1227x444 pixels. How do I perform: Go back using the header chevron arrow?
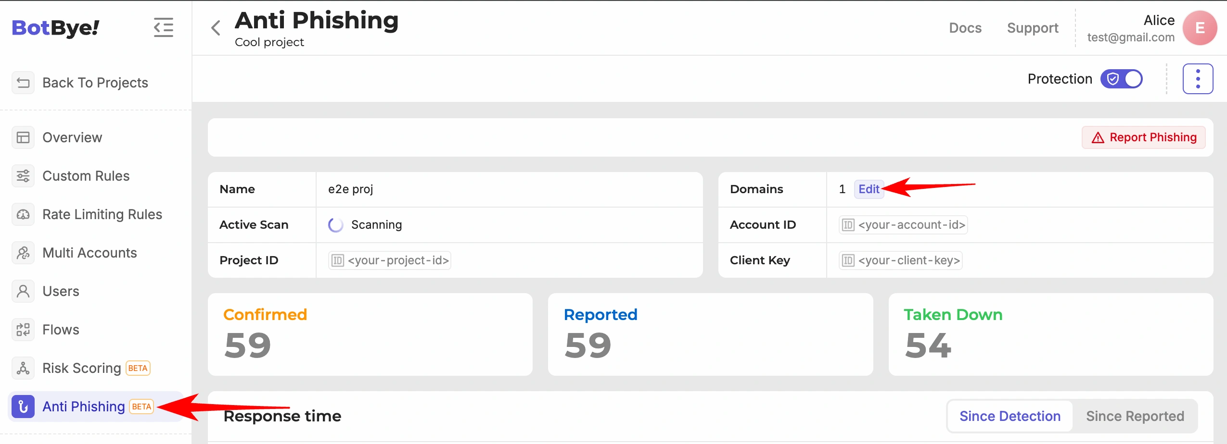(x=216, y=28)
